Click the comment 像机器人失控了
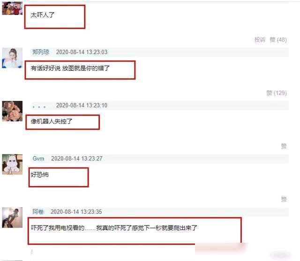Viewport: 300px width, 261px height. click(x=51, y=121)
